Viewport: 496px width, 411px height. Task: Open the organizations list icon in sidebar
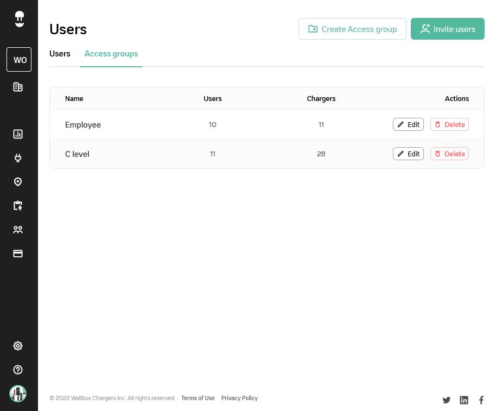click(18, 87)
